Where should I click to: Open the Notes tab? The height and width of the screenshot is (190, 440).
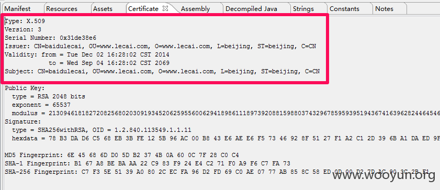[384, 9]
